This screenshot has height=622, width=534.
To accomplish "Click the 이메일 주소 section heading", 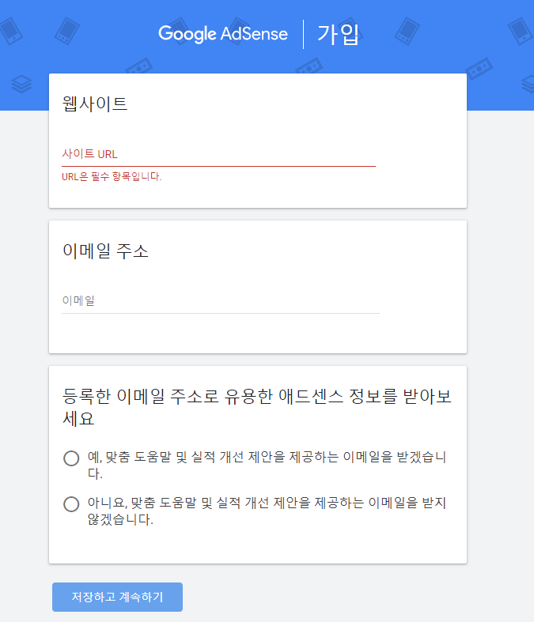I will [105, 251].
